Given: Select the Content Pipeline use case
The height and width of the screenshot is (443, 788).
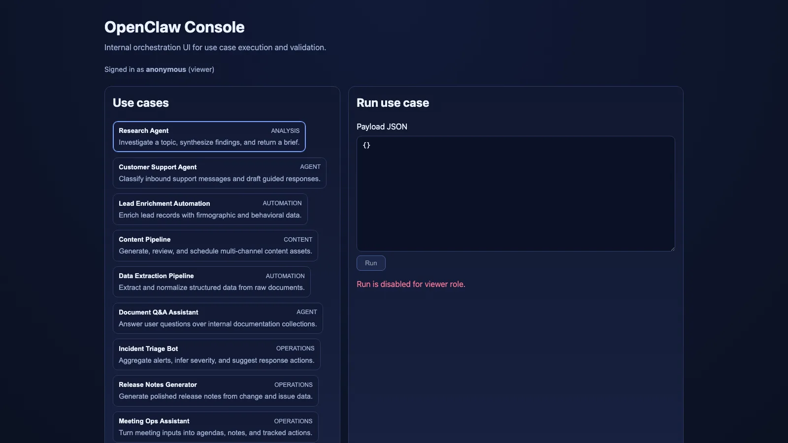Looking at the screenshot, I should (x=215, y=245).
